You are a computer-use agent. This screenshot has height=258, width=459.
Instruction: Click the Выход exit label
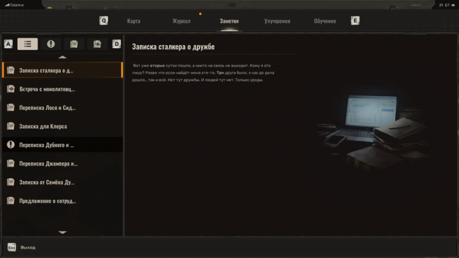pos(28,247)
